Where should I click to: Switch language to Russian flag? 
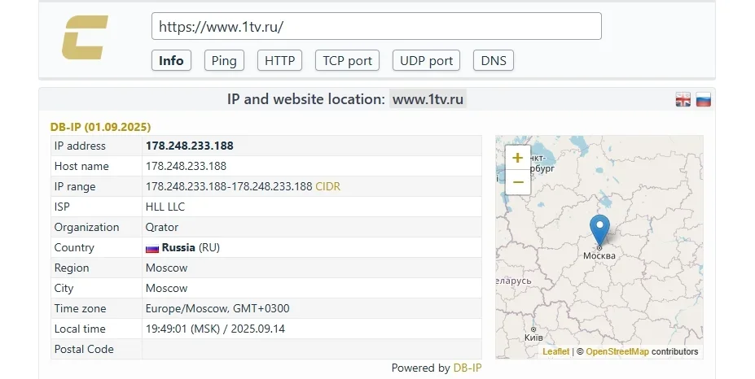click(703, 99)
